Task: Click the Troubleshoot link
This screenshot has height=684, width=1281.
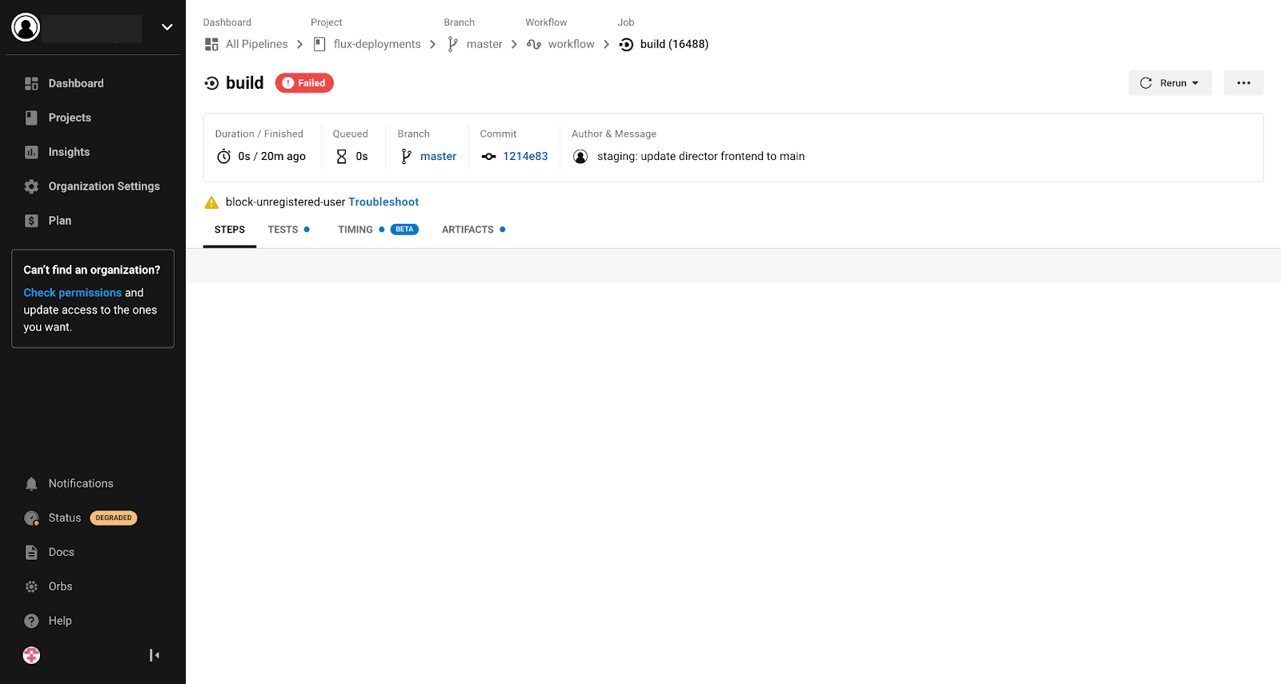Action: (383, 202)
